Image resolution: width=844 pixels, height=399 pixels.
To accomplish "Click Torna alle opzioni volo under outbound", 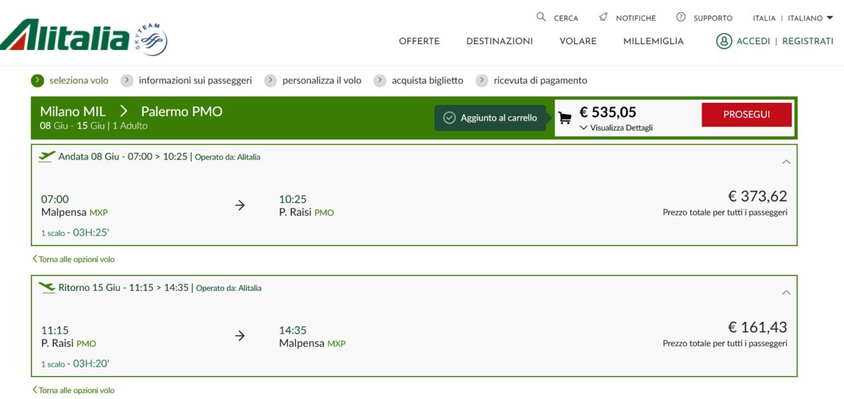I will tap(73, 259).
